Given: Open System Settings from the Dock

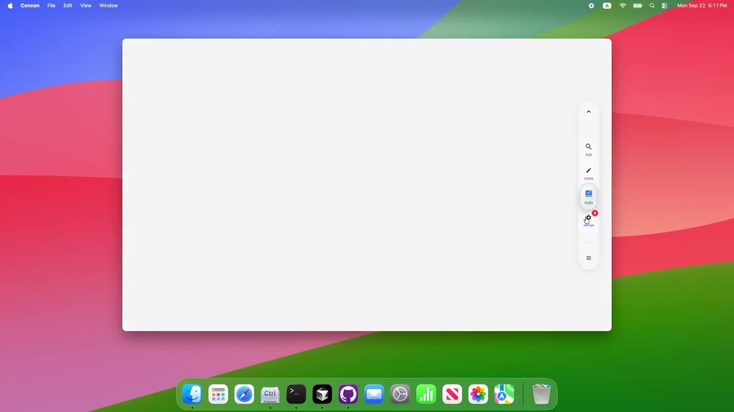Looking at the screenshot, I should pos(400,394).
